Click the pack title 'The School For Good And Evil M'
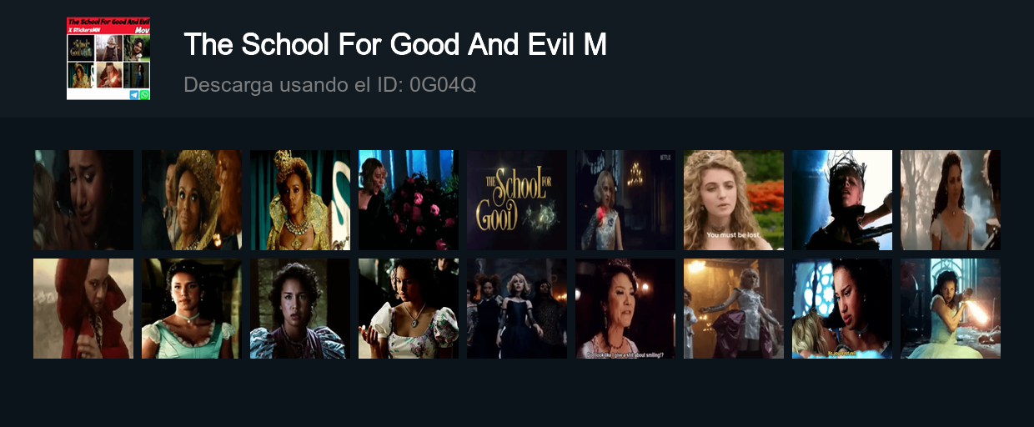The height and width of the screenshot is (427, 1034). click(x=395, y=45)
